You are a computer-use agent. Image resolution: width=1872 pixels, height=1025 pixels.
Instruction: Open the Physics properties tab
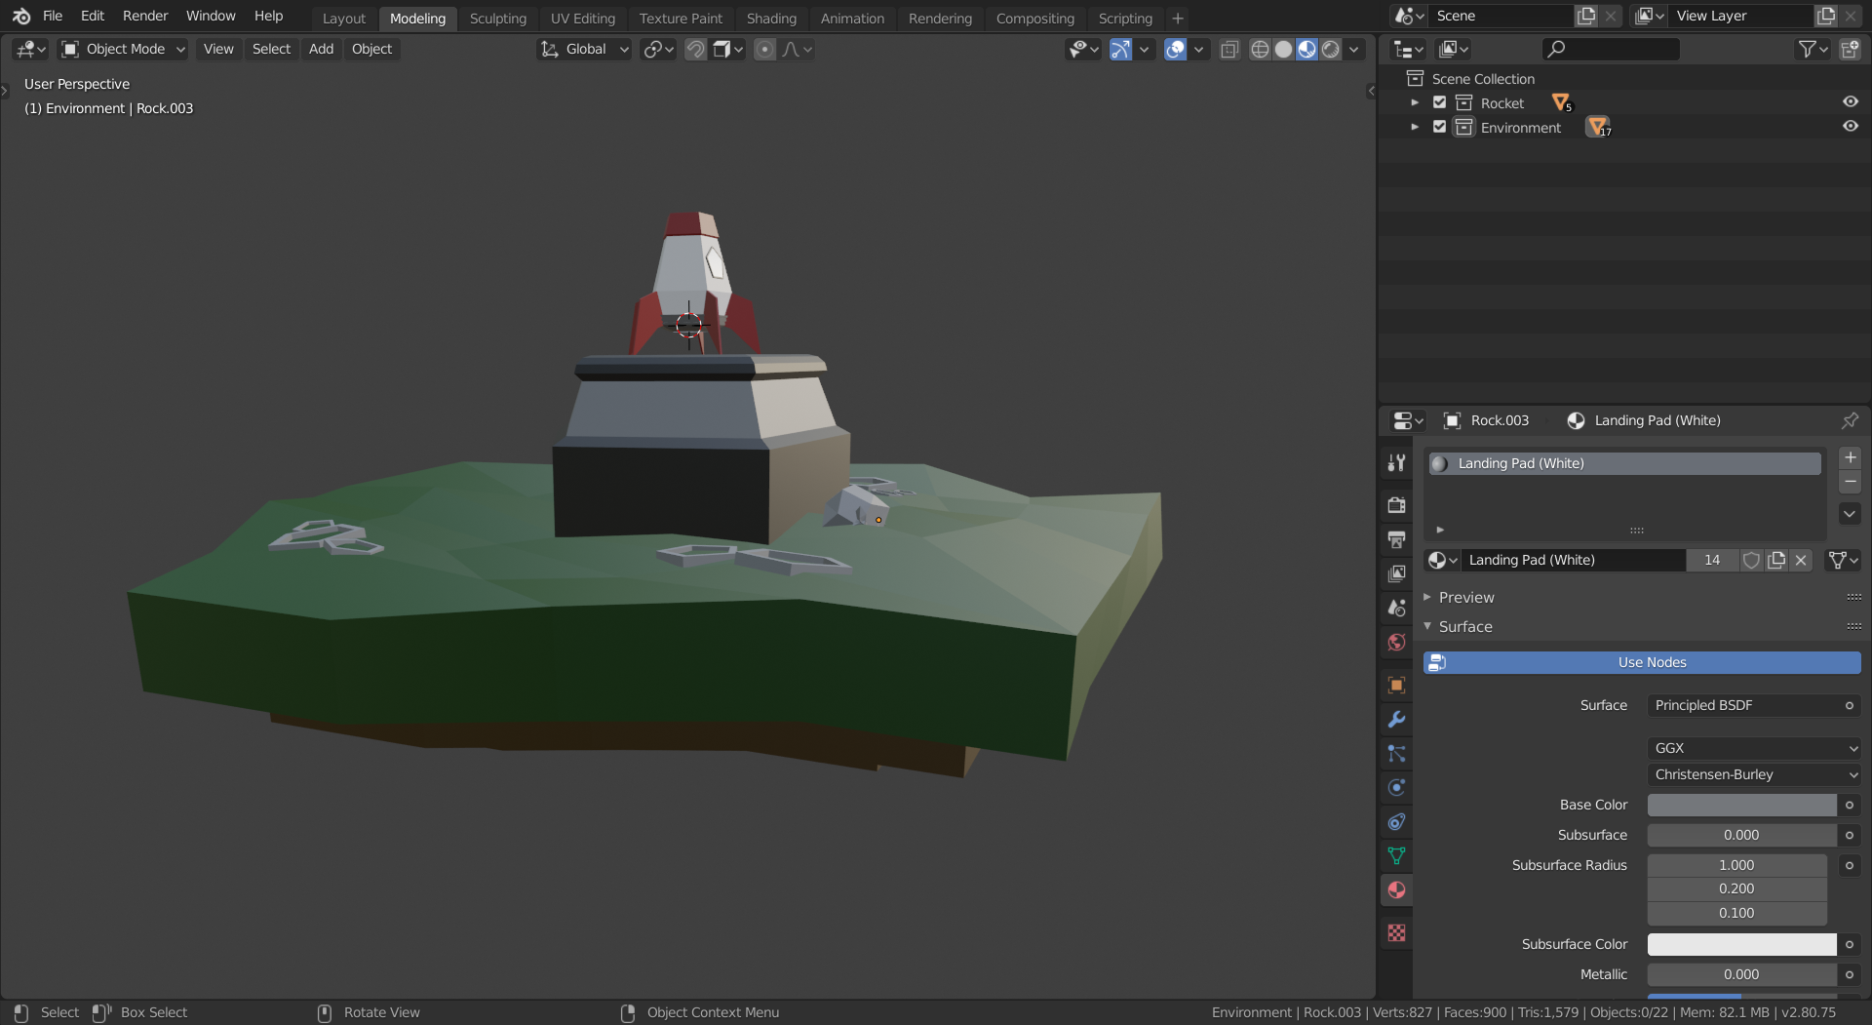pos(1395,787)
